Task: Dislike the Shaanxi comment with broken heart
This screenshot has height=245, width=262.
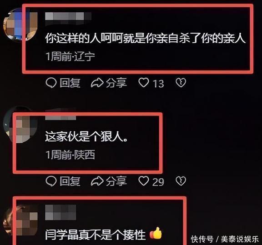Action: 181,181
